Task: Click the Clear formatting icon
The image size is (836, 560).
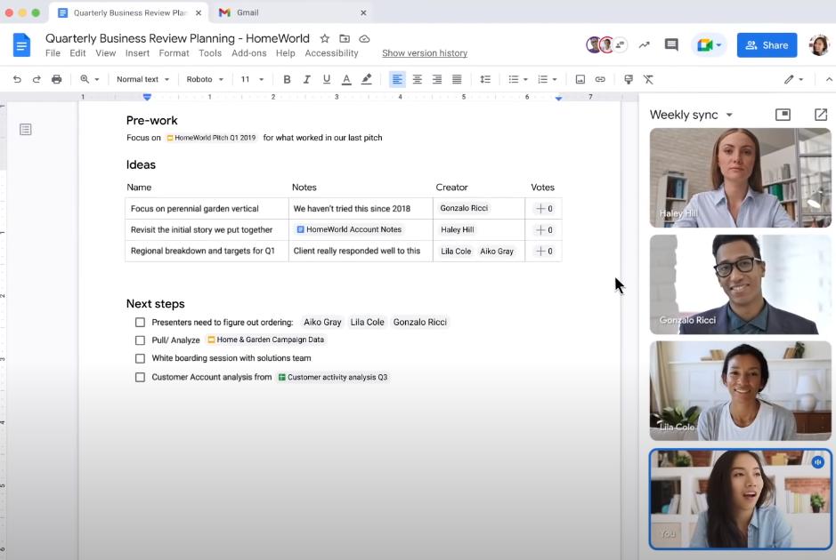Action: tap(648, 79)
